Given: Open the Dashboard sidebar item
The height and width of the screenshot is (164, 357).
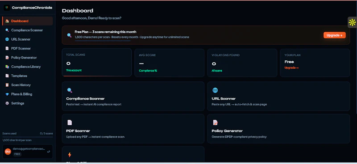Looking at the screenshot, I should point(28,21).
